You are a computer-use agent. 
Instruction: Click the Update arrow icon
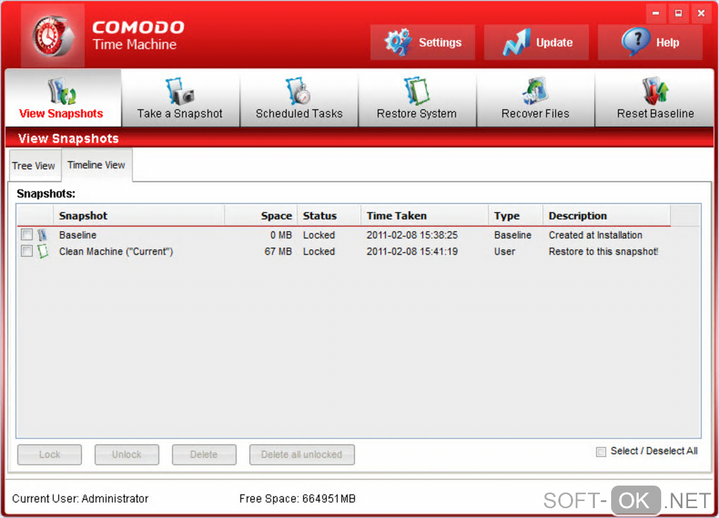point(516,42)
